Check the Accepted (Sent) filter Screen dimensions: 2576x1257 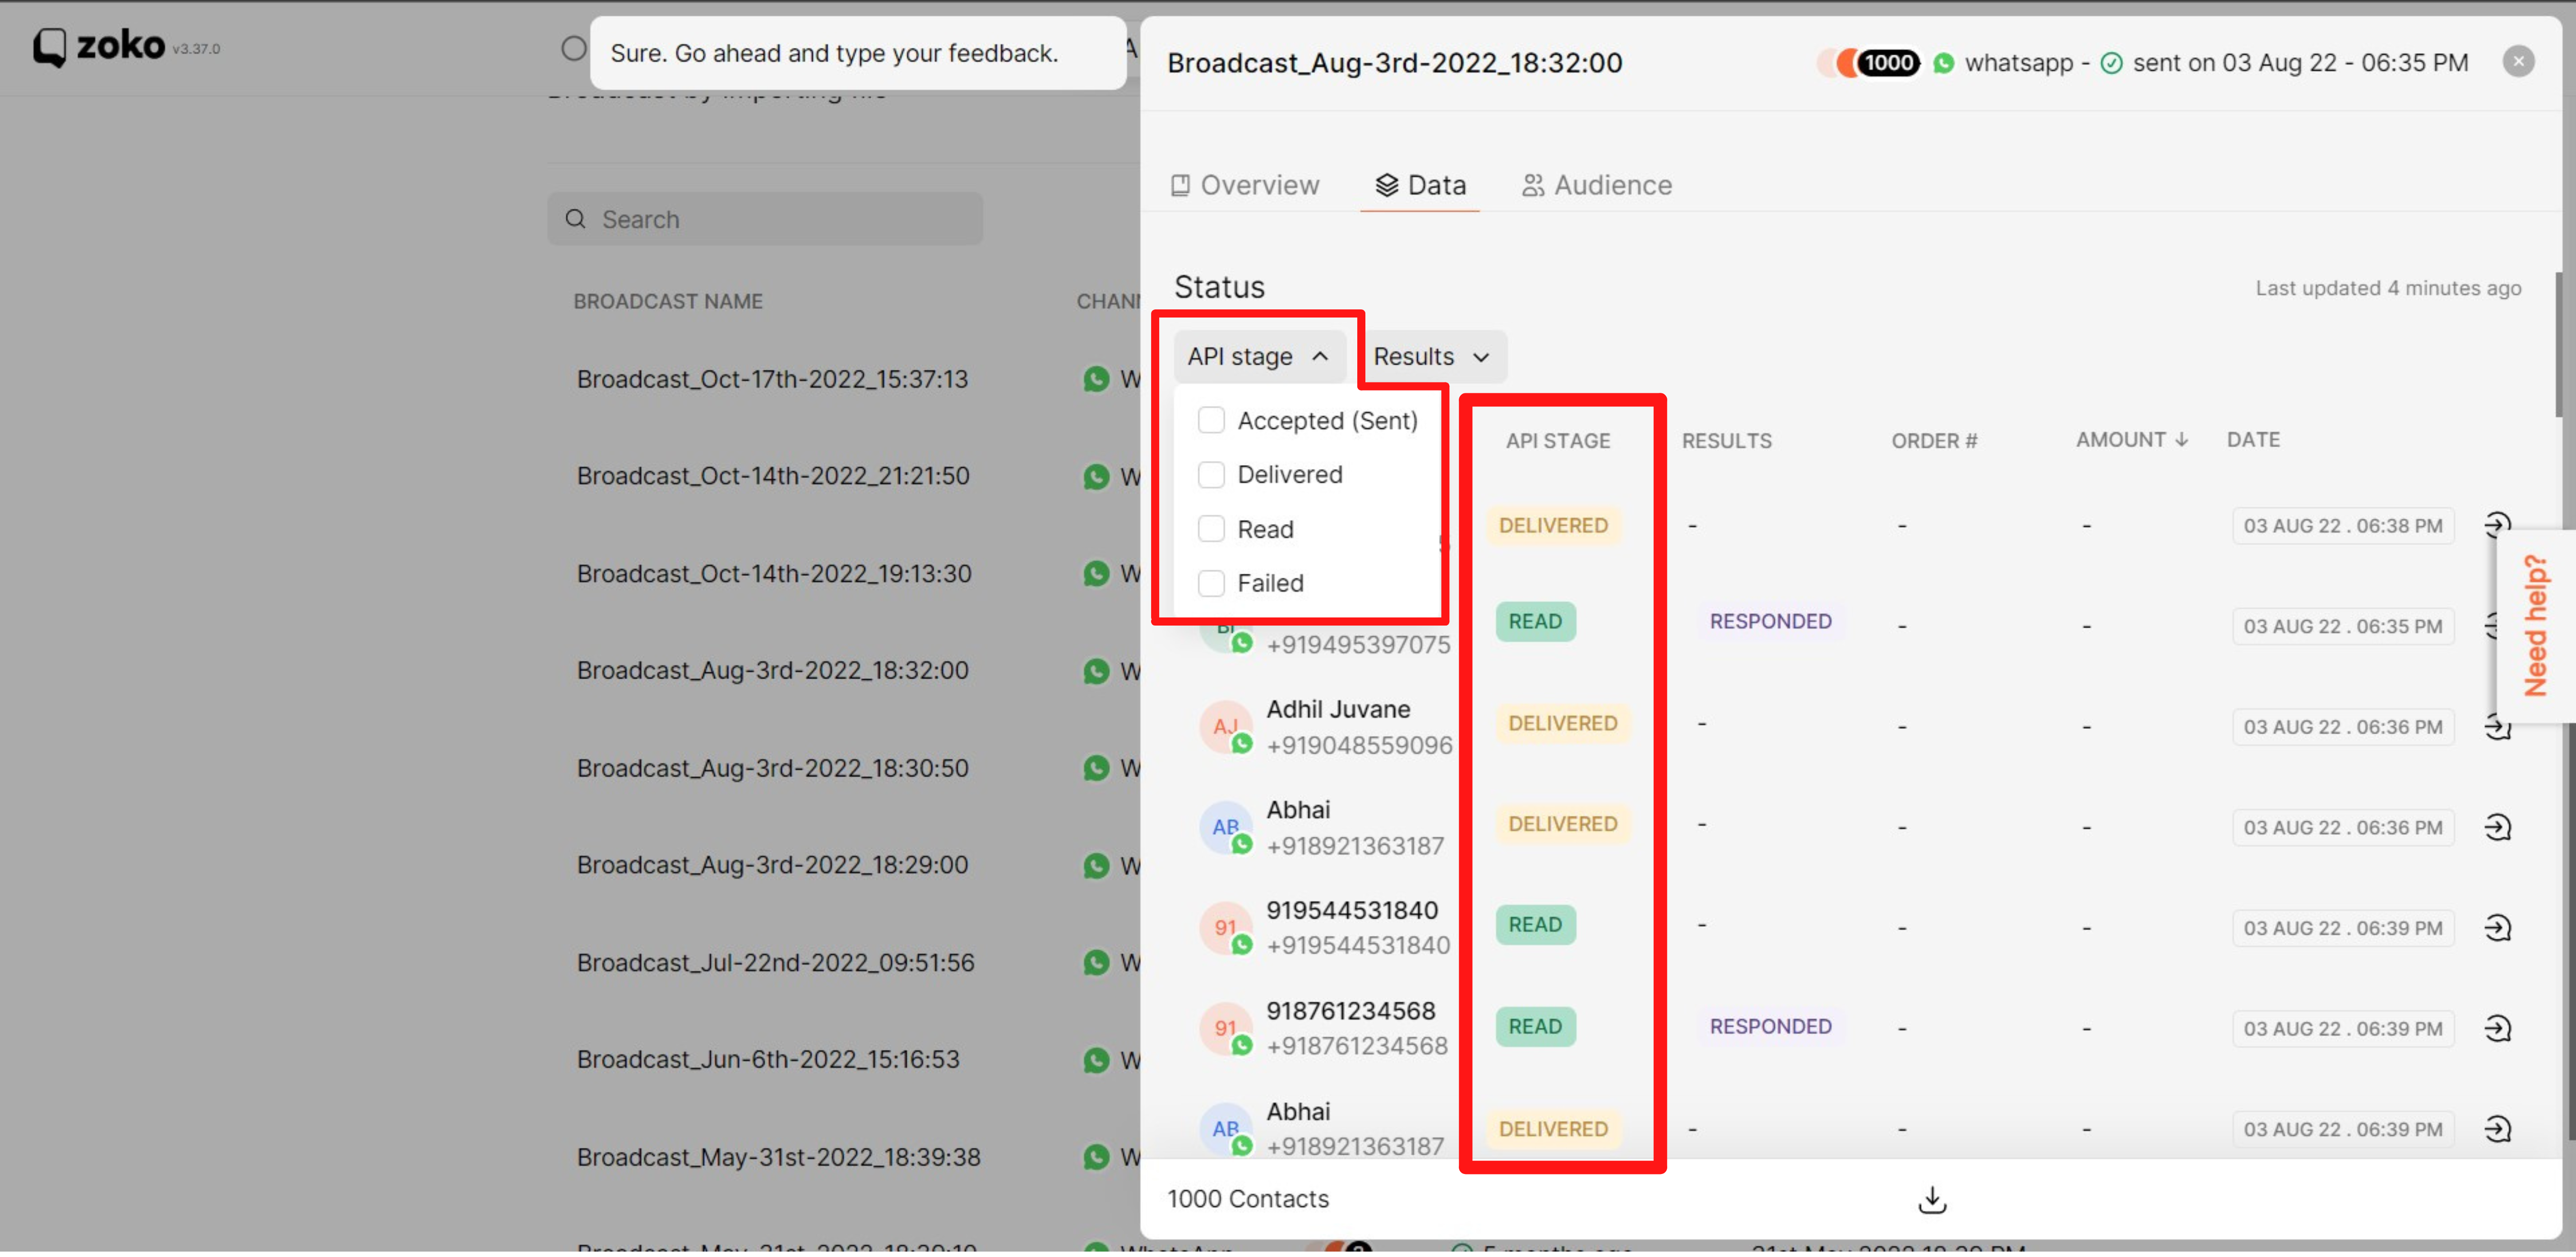1211,421
